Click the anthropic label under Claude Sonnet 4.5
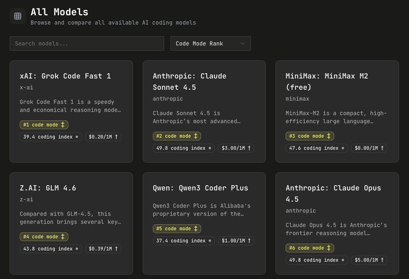The height and width of the screenshot is (279, 409). pos(168,99)
